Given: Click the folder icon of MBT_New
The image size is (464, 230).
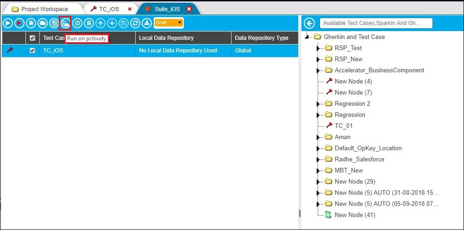Looking at the screenshot, I should point(328,170).
